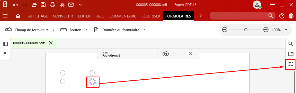Open Données du formulaire
Screen dimensions: 296x93
pos(116,30)
